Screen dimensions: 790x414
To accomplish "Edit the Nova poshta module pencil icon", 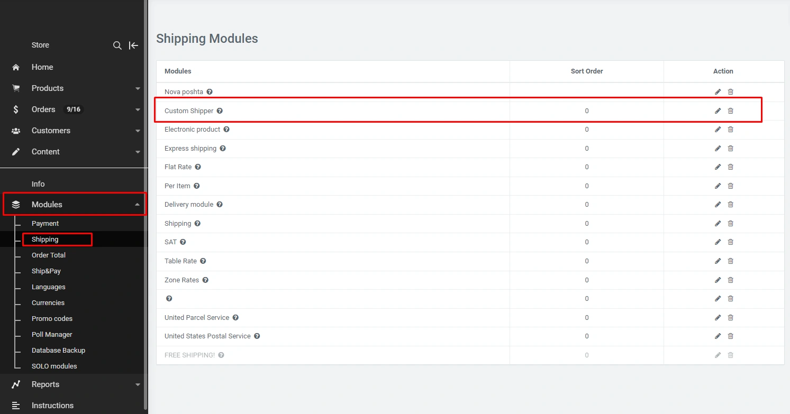I will pyautogui.click(x=718, y=92).
